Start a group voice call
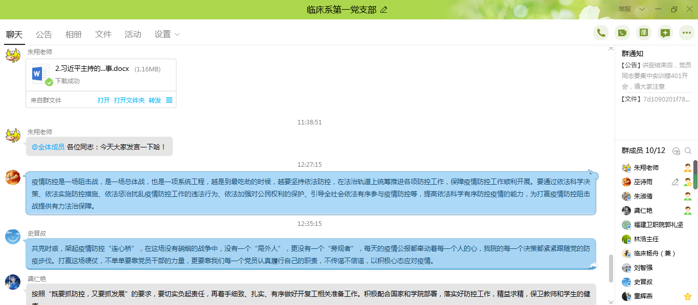This screenshot has height=305, width=698. coord(601,33)
